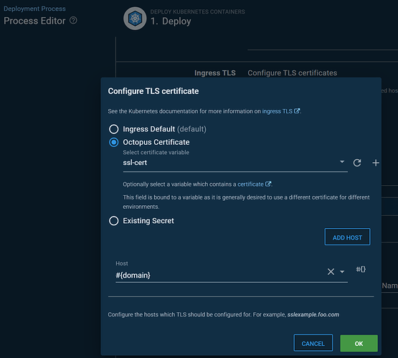Click the ADD HOST button
Image resolution: width=398 pixels, height=358 pixels.
(347, 237)
